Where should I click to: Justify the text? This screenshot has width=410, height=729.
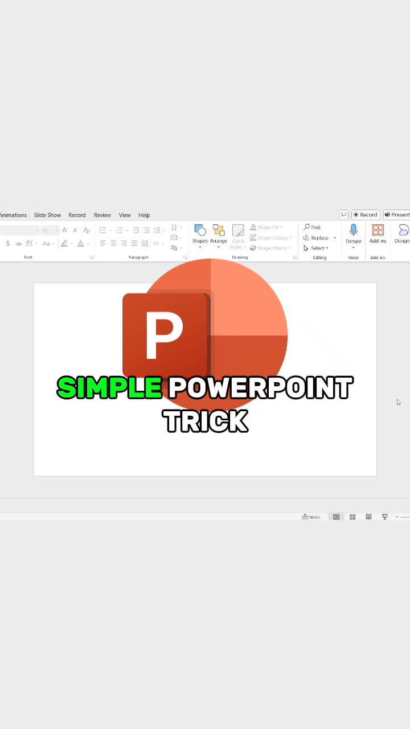tap(134, 244)
